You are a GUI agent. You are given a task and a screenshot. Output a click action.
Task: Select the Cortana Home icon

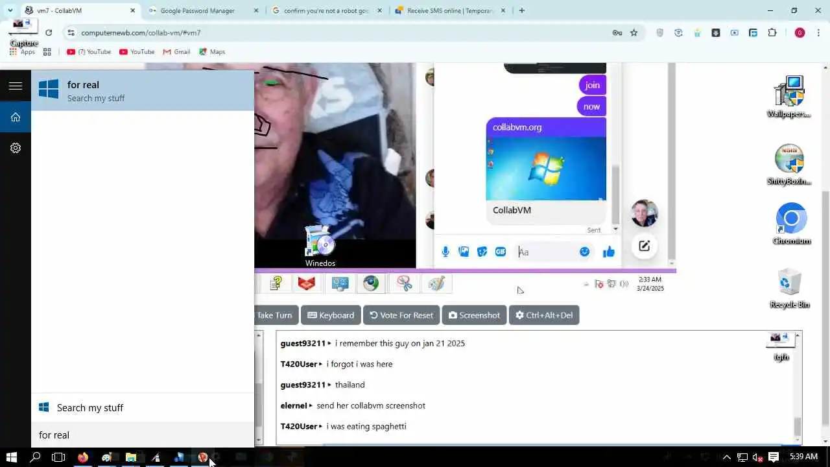16,117
